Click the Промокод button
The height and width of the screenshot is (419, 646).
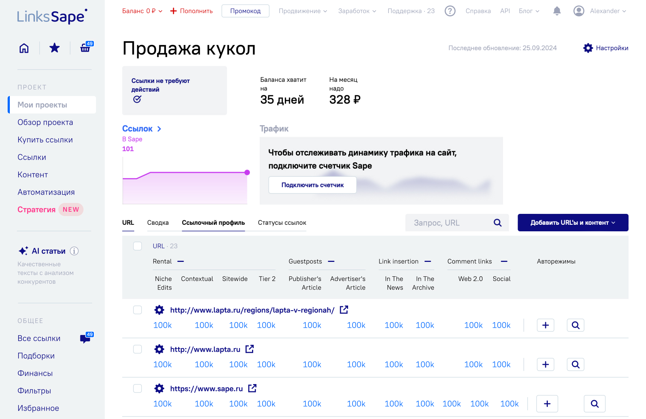(245, 11)
